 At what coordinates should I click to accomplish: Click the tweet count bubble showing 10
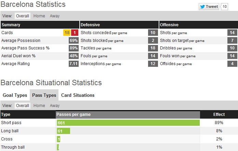click(x=225, y=6)
